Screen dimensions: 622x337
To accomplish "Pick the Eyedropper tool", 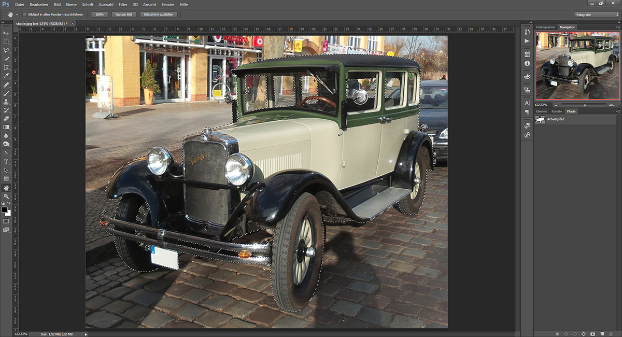I will click(x=6, y=76).
